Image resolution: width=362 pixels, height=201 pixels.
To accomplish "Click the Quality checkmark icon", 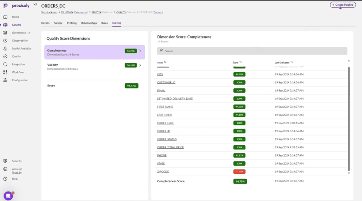I will click(5, 57).
